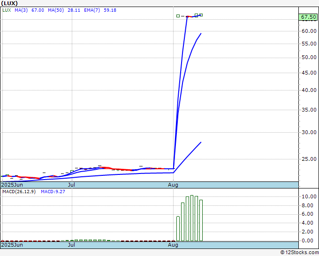Screen dimensions: 319x256
Task: Click the 0.00 MACD axis label
Action: [x=307, y=241]
